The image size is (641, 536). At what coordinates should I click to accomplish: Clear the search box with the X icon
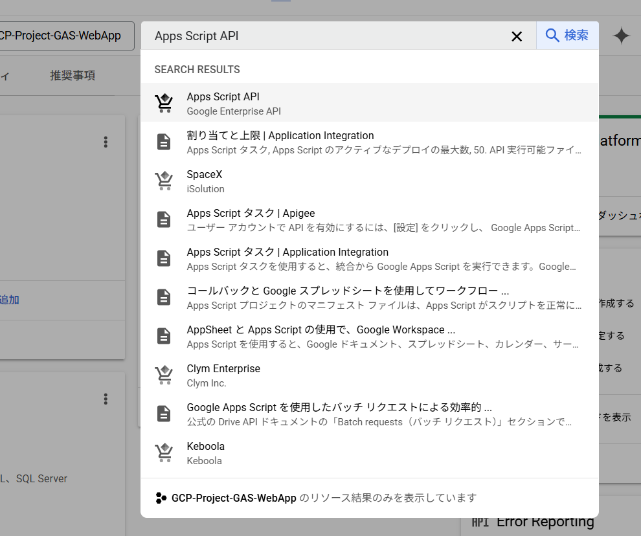point(517,36)
